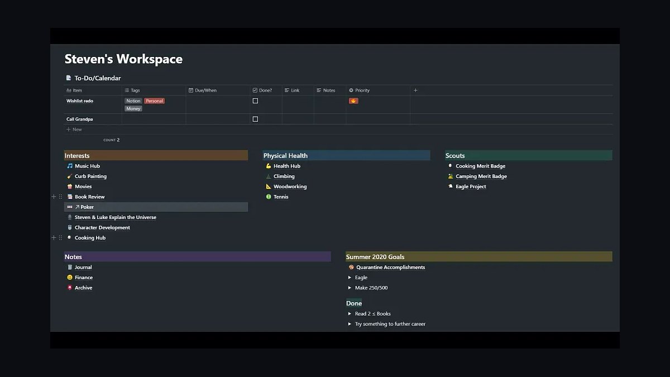Click the green Scouts heading
This screenshot has height=377, width=670.
529,156
